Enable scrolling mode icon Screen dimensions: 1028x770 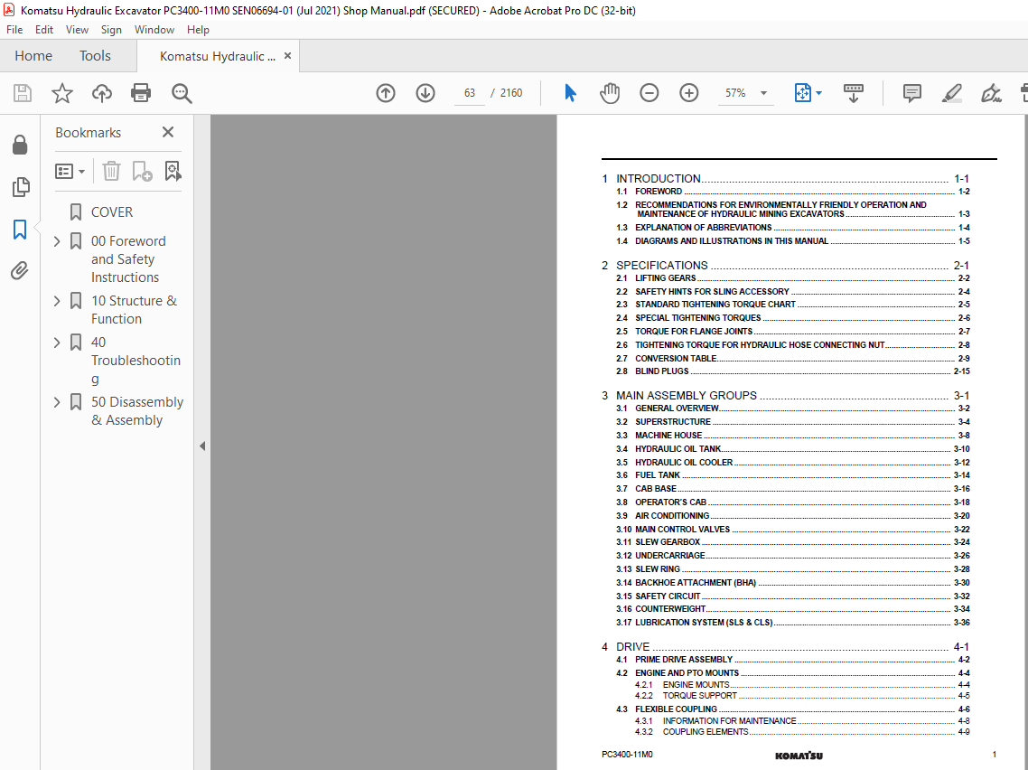pos(853,93)
